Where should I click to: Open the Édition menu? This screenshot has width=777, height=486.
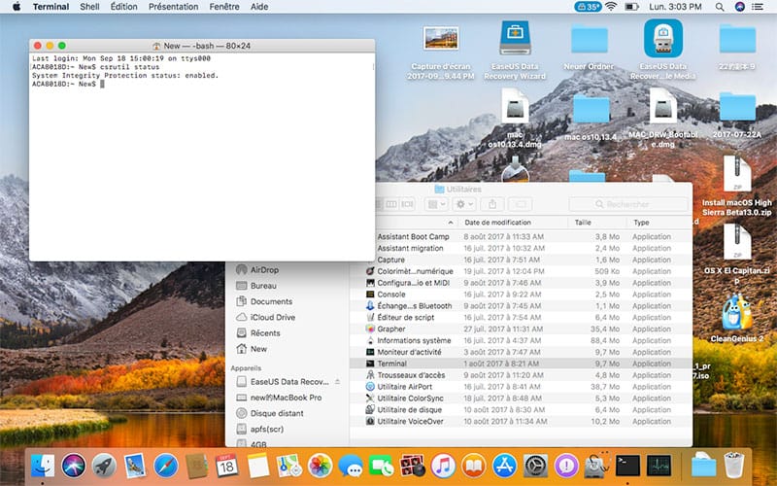pyautogui.click(x=124, y=7)
